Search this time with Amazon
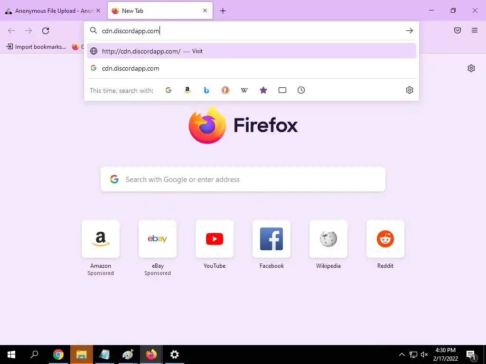This screenshot has height=364, width=486. coord(187,90)
